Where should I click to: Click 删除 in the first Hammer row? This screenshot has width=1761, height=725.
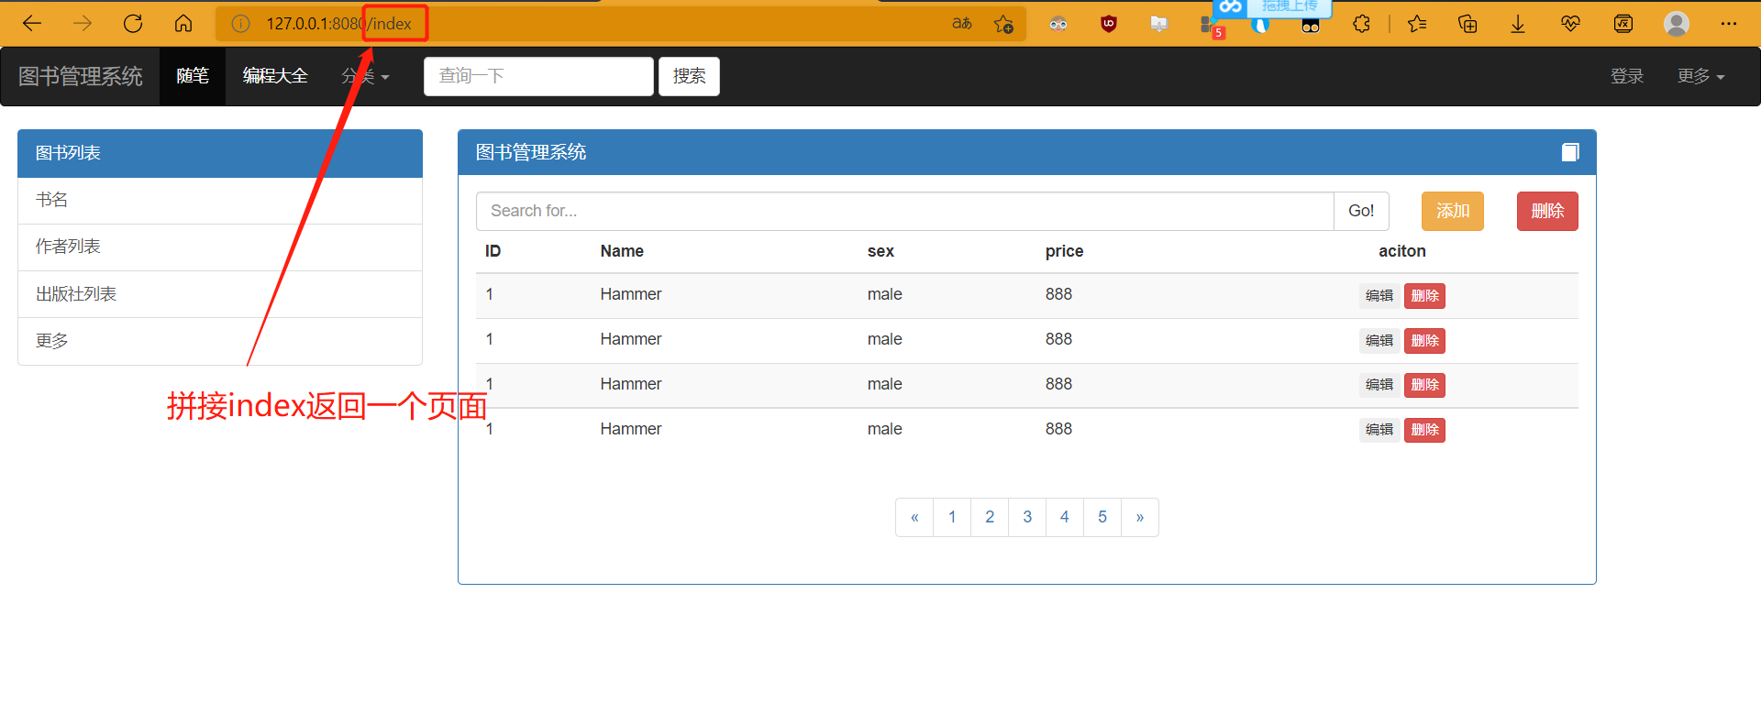(1424, 296)
